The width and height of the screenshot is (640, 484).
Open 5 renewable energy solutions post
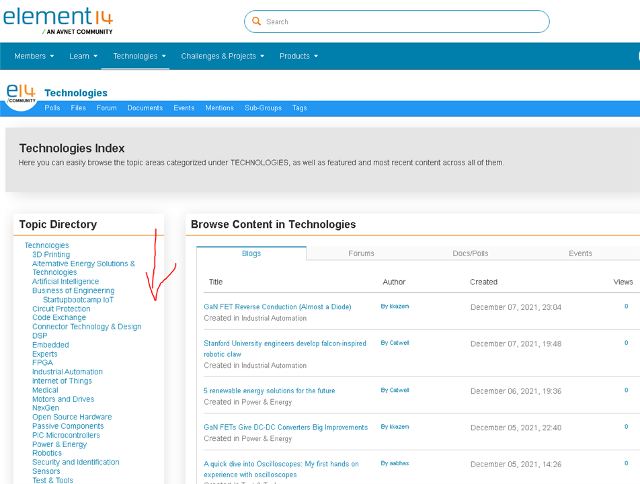pos(270,391)
